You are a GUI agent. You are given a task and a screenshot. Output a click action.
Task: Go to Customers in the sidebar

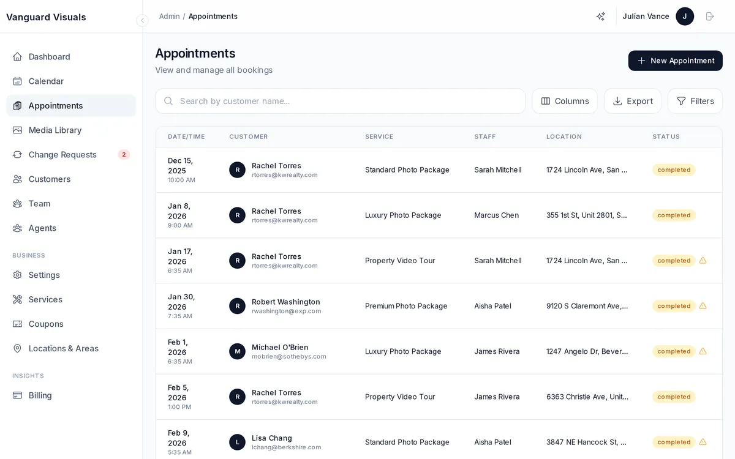tap(49, 179)
